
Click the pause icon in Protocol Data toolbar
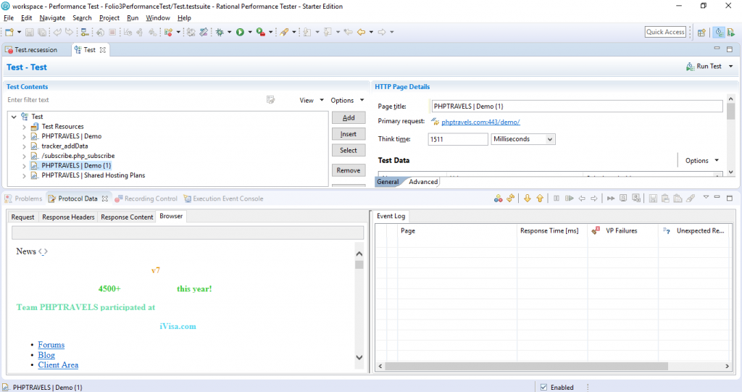click(x=556, y=199)
